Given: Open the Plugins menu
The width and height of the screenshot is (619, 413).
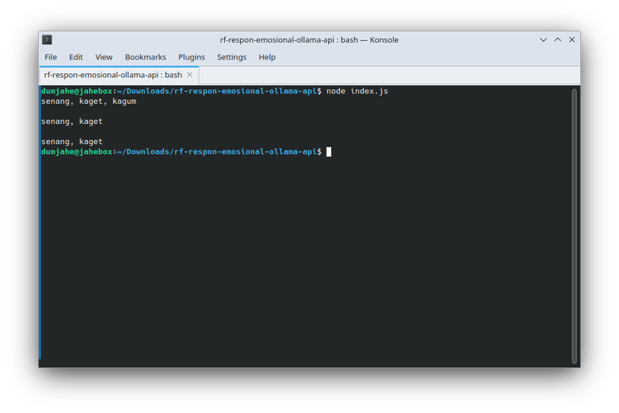Looking at the screenshot, I should click(x=192, y=57).
